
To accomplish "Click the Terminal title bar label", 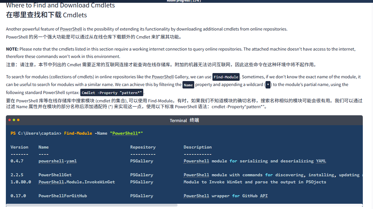I will pos(184,120).
